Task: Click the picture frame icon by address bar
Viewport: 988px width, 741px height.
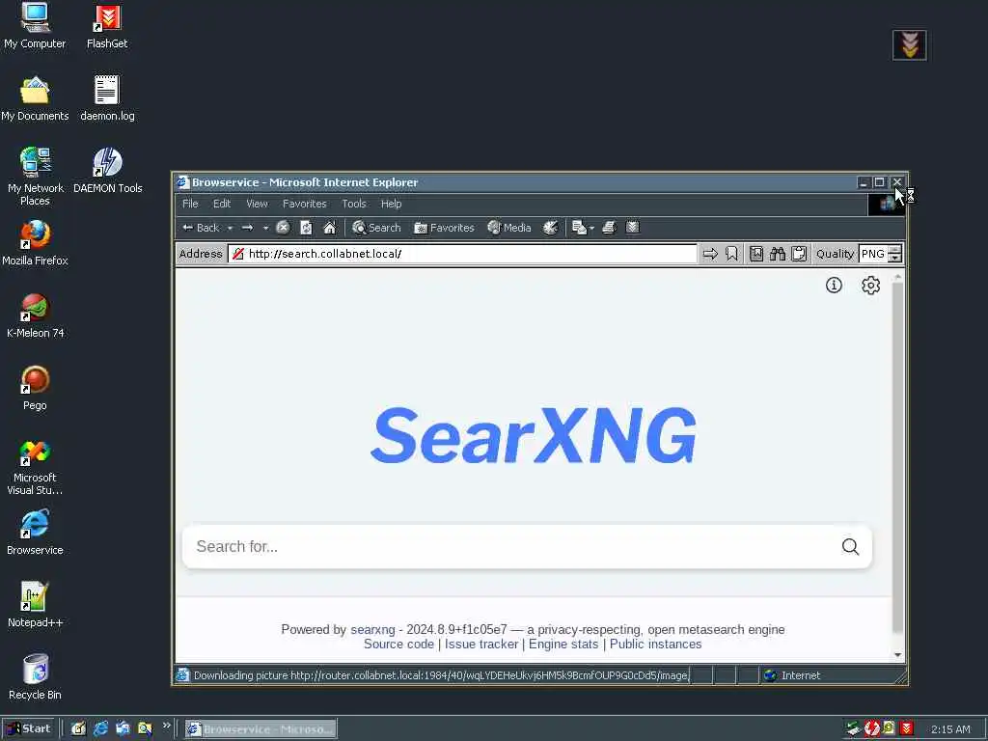Action: (x=756, y=254)
